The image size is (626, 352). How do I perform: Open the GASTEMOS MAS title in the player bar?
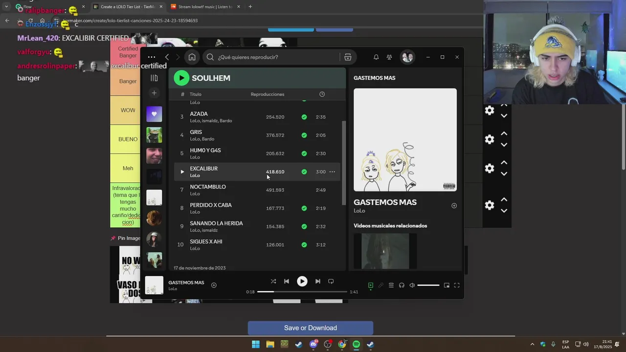[x=186, y=283]
